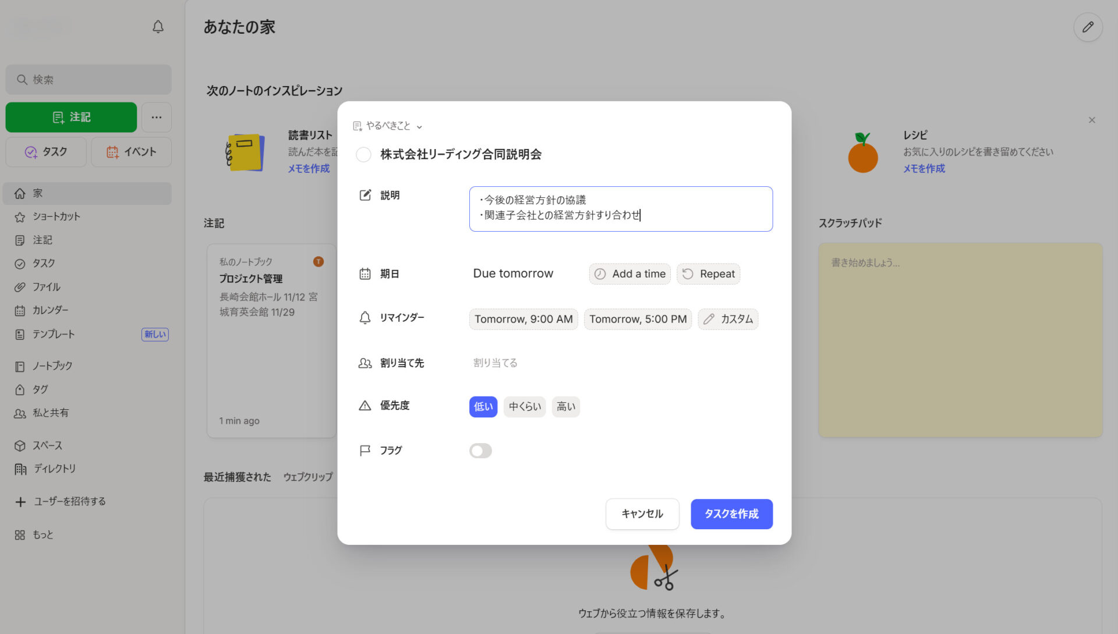This screenshot has height=634, width=1118.
Task: Select 高い as the task priority
Action: point(565,406)
